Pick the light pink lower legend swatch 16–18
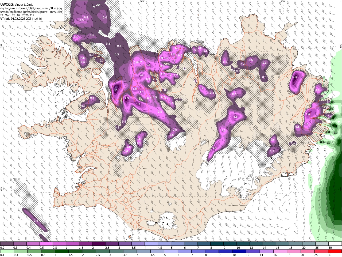Screen dimensions: 342x257 coord(280,251)
